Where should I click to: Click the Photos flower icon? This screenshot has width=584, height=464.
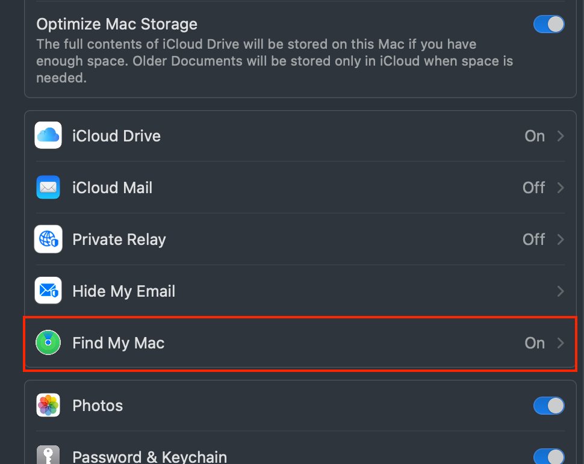pos(48,405)
